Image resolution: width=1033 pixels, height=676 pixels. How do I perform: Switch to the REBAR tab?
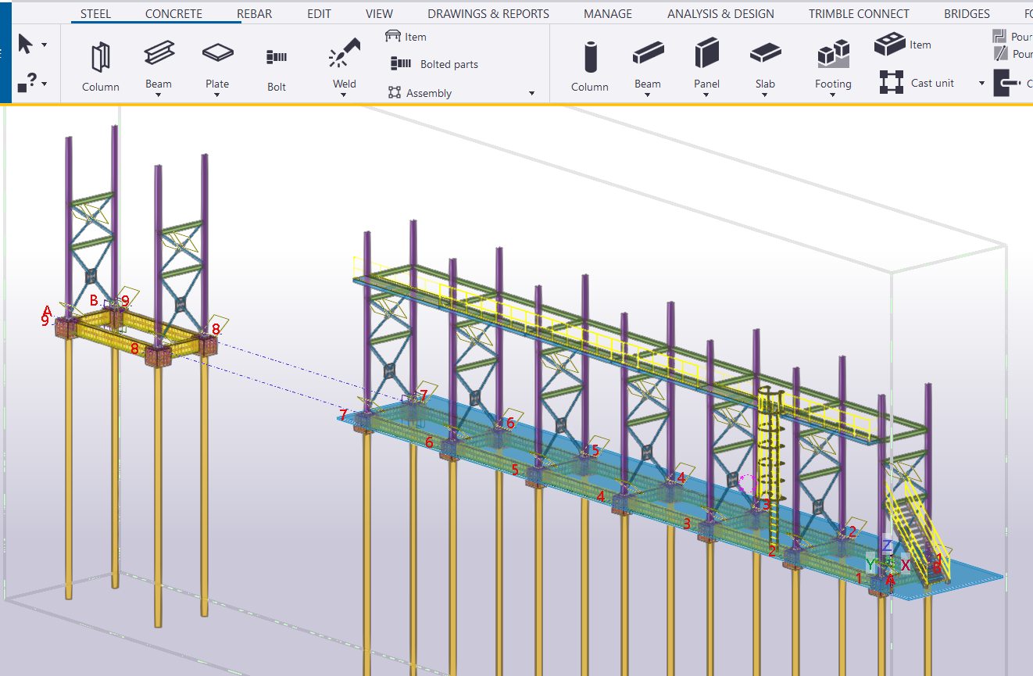(253, 14)
